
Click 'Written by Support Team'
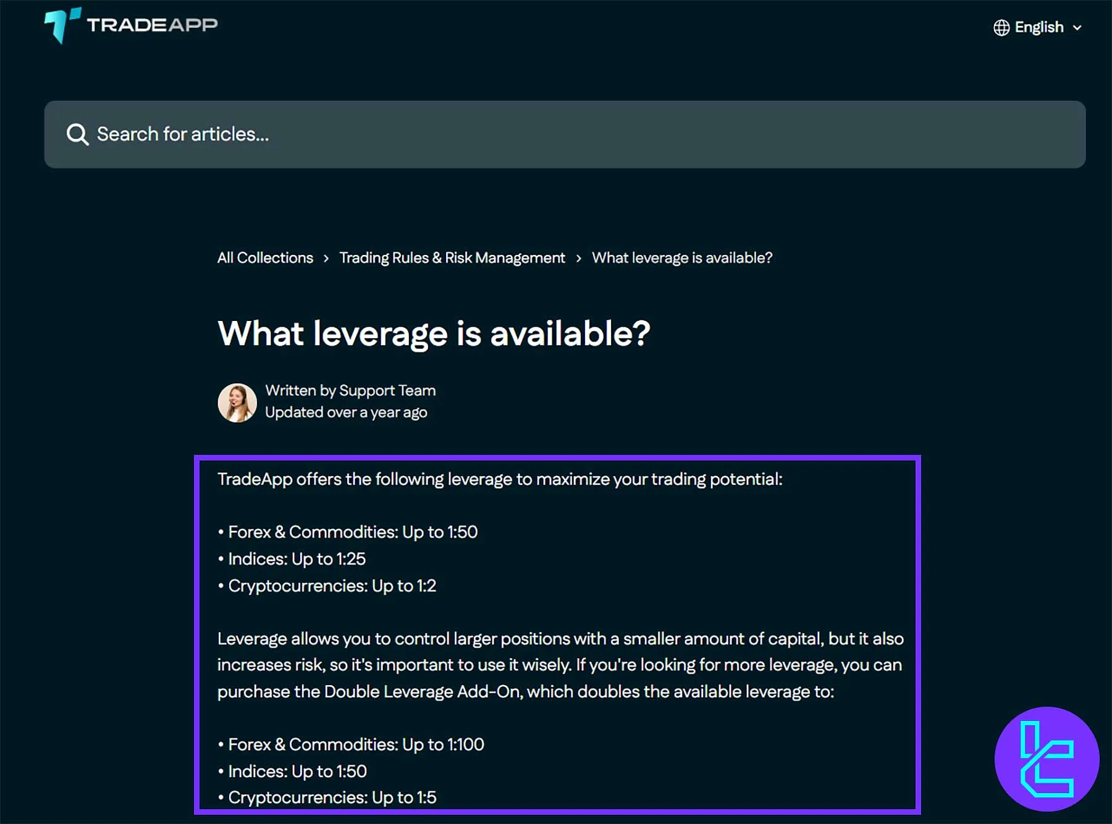point(350,390)
